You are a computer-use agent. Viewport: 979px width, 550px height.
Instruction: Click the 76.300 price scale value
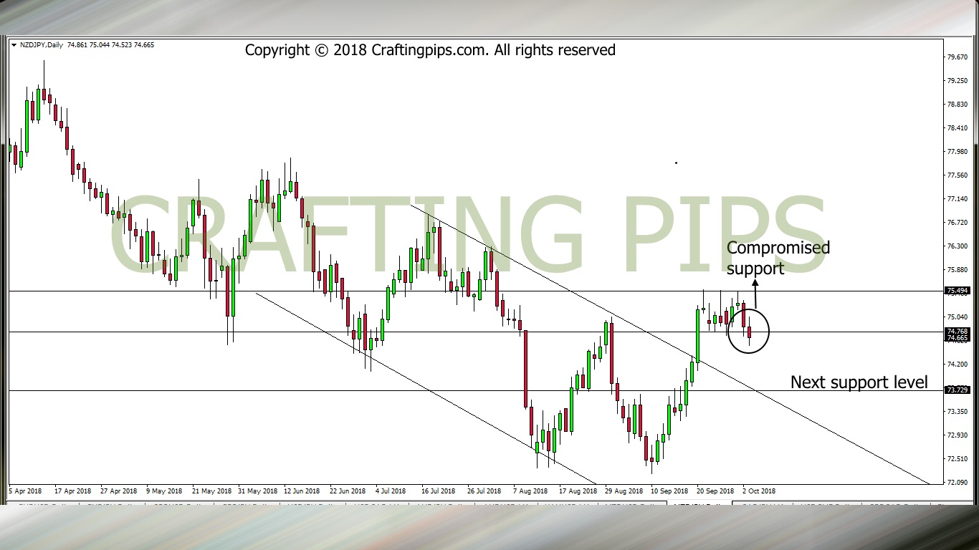(957, 246)
